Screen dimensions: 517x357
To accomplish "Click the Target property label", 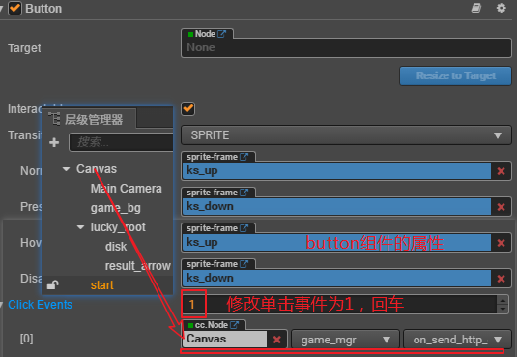I will coord(24,48).
